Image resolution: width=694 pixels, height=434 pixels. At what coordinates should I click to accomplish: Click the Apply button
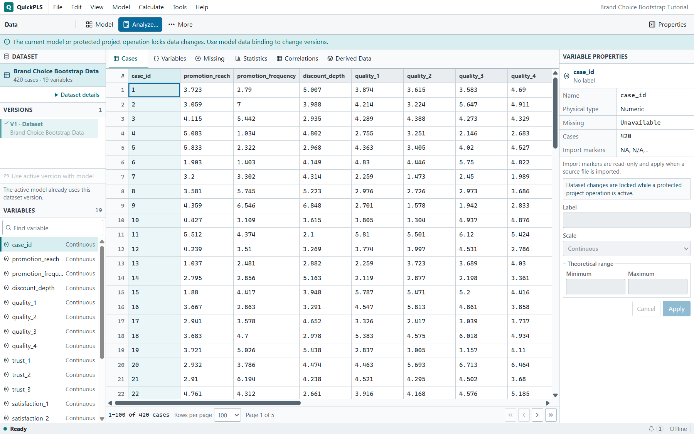pos(677,309)
